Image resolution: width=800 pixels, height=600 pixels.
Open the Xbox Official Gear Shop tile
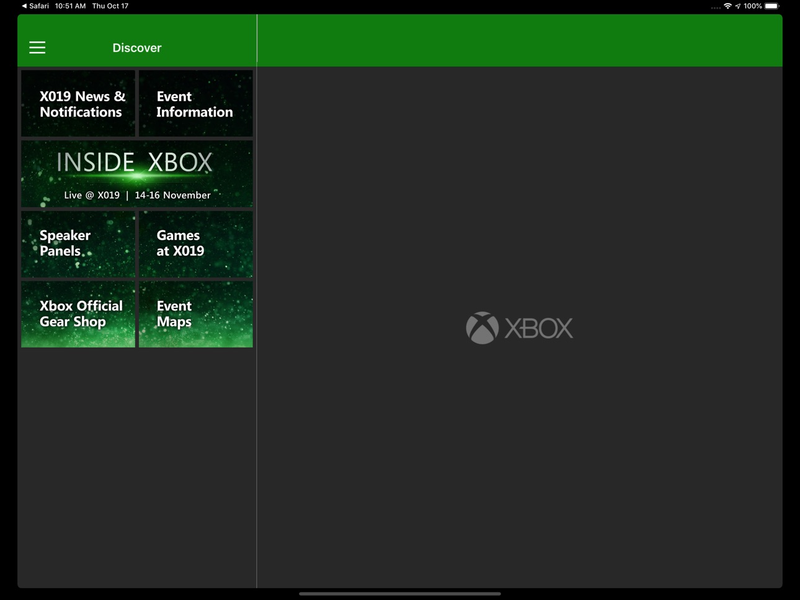(78, 315)
